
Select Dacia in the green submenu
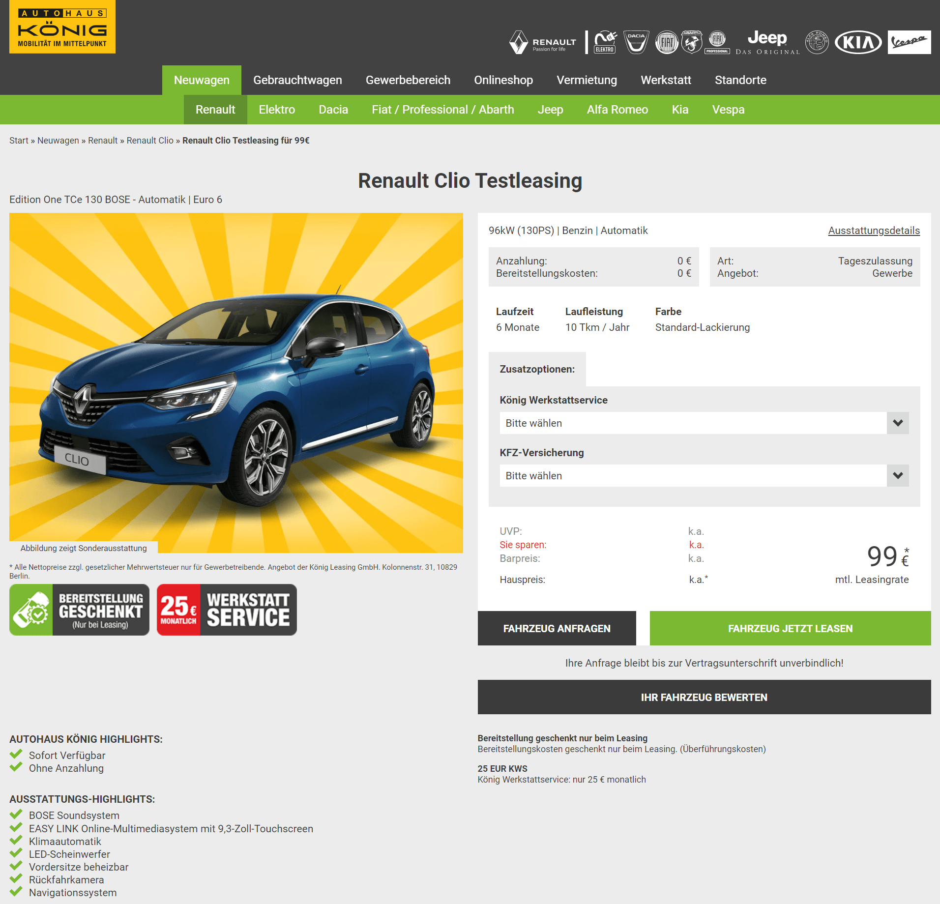(x=333, y=110)
